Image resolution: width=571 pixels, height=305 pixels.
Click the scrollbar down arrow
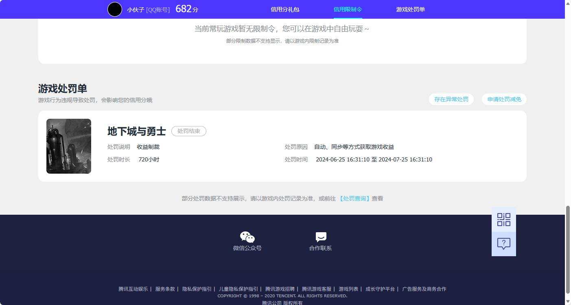[x=568, y=301]
